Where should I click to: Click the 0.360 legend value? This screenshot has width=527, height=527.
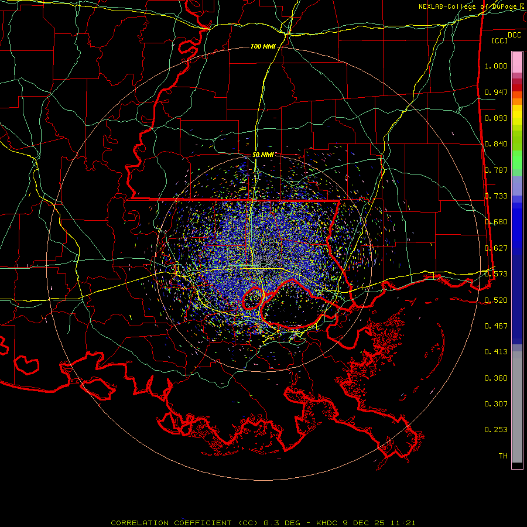(x=496, y=378)
